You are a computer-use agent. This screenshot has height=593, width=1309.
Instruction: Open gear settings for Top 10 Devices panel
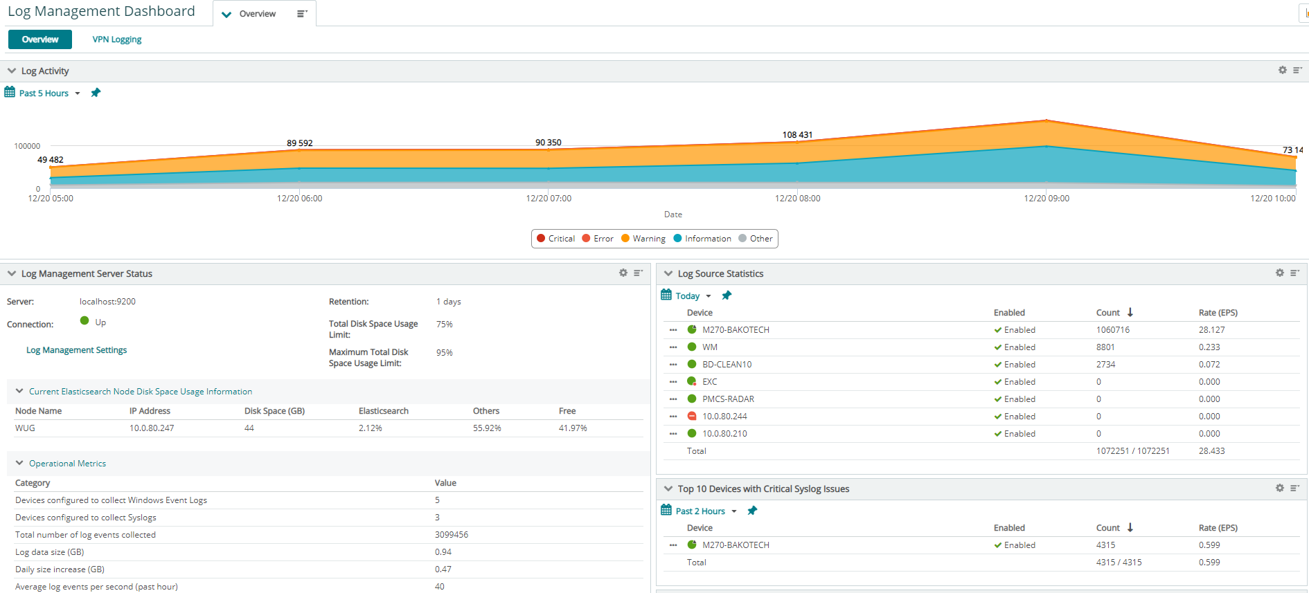(x=1279, y=489)
